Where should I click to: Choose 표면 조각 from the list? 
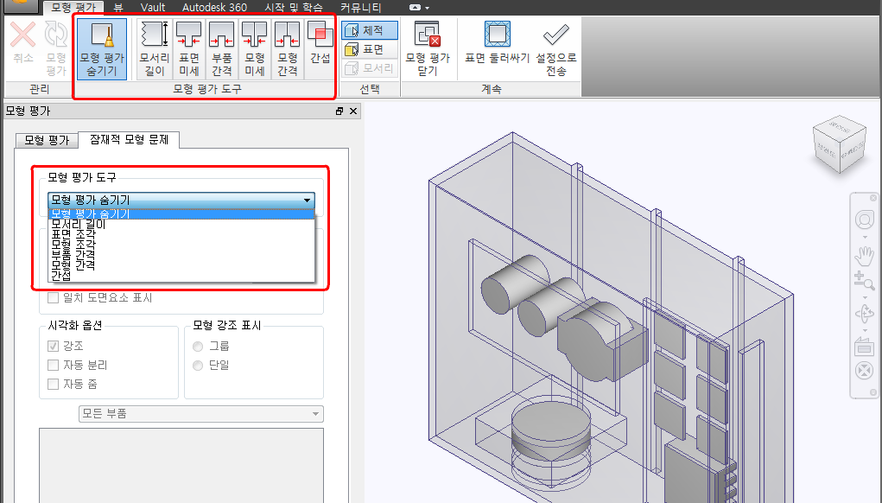pos(181,234)
